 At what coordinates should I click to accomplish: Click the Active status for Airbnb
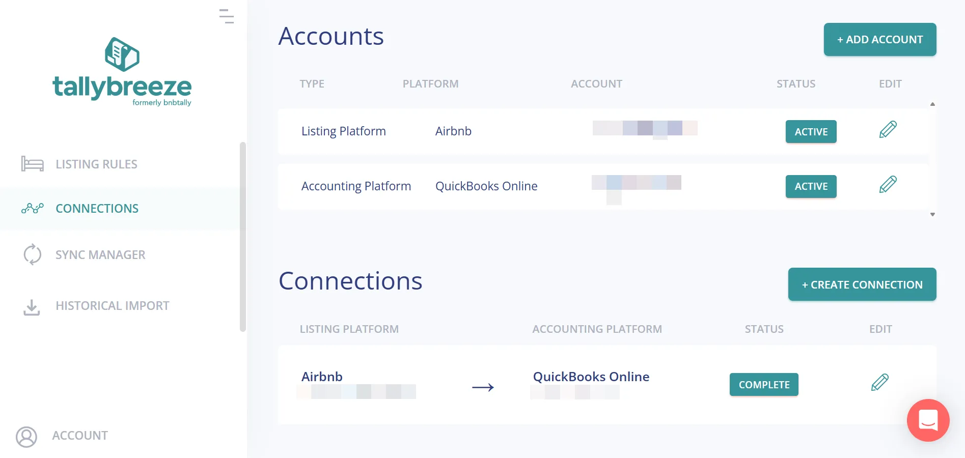(x=811, y=132)
